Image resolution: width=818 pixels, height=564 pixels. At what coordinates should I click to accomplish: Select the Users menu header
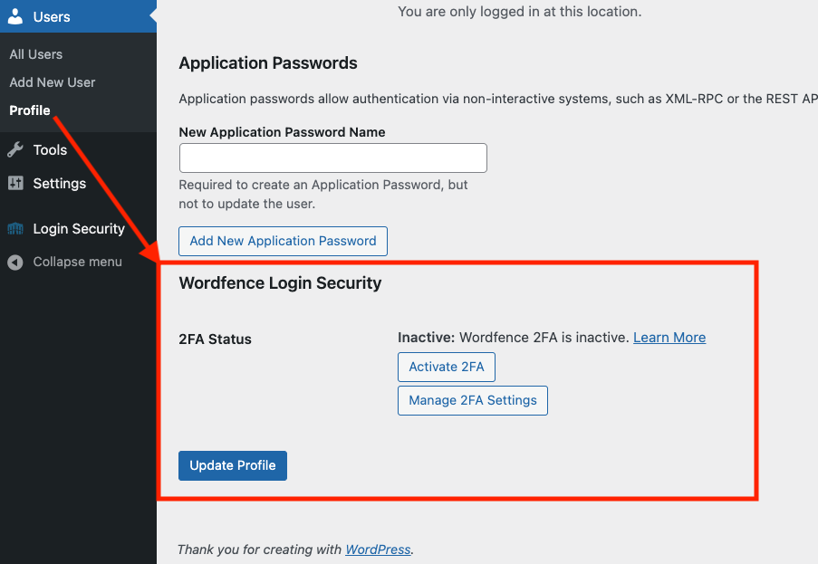53,16
